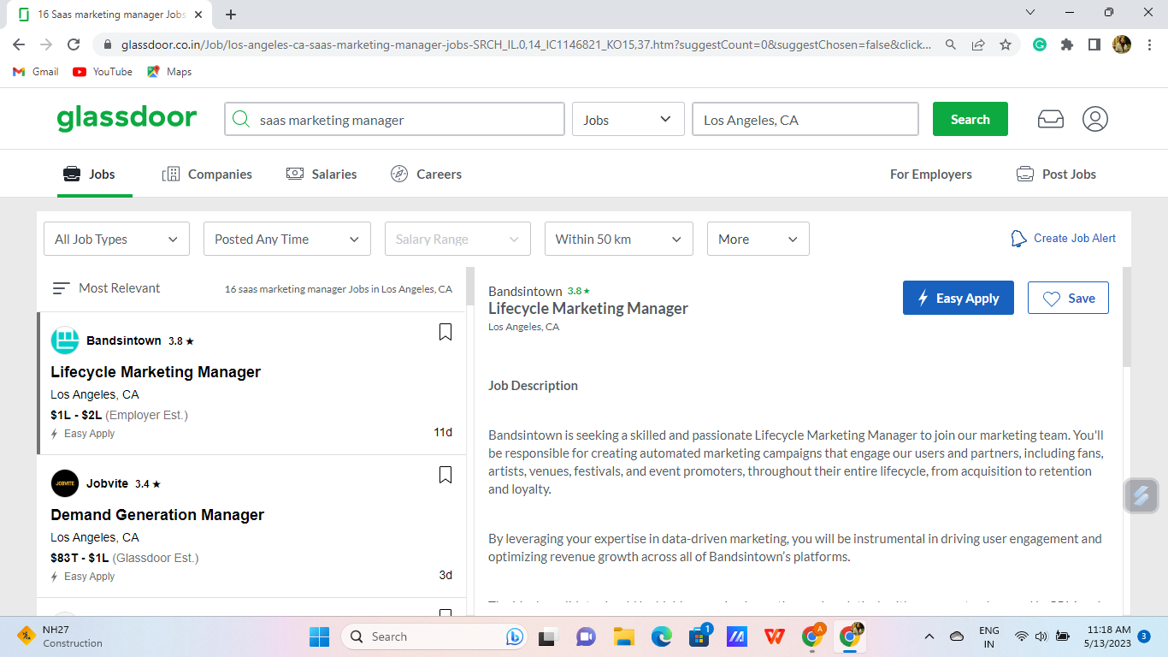This screenshot has width=1168, height=657.
Task: Switch to the Jobs tab
Action: (x=89, y=174)
